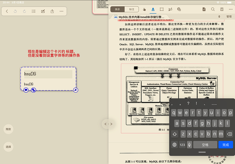Switch to 摘录 excerpt mode

click(x=117, y=9)
